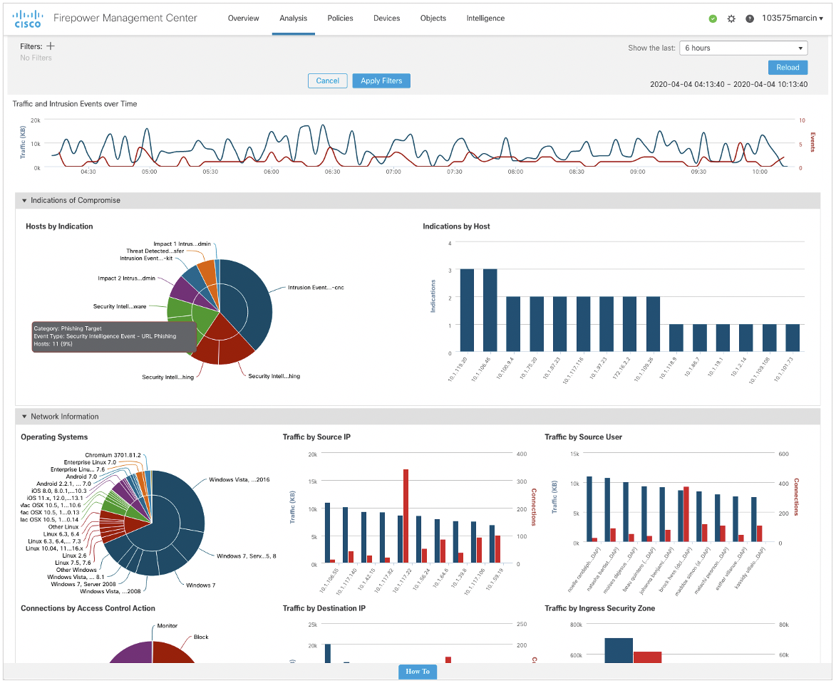
Task: Click the 'Enterprise Linux 7.0' label
Action: (x=90, y=462)
